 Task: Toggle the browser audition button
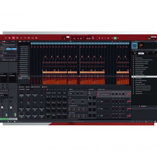point(139,106)
